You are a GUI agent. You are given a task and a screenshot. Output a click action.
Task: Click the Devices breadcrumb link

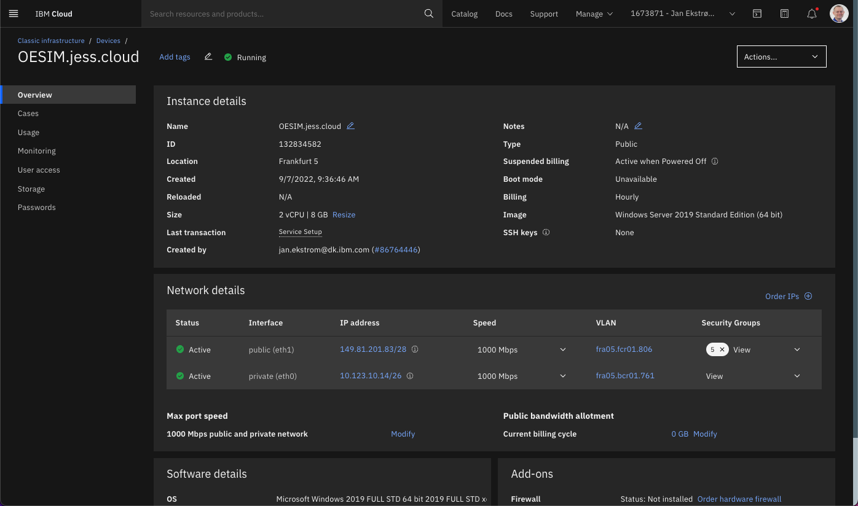tap(108, 41)
